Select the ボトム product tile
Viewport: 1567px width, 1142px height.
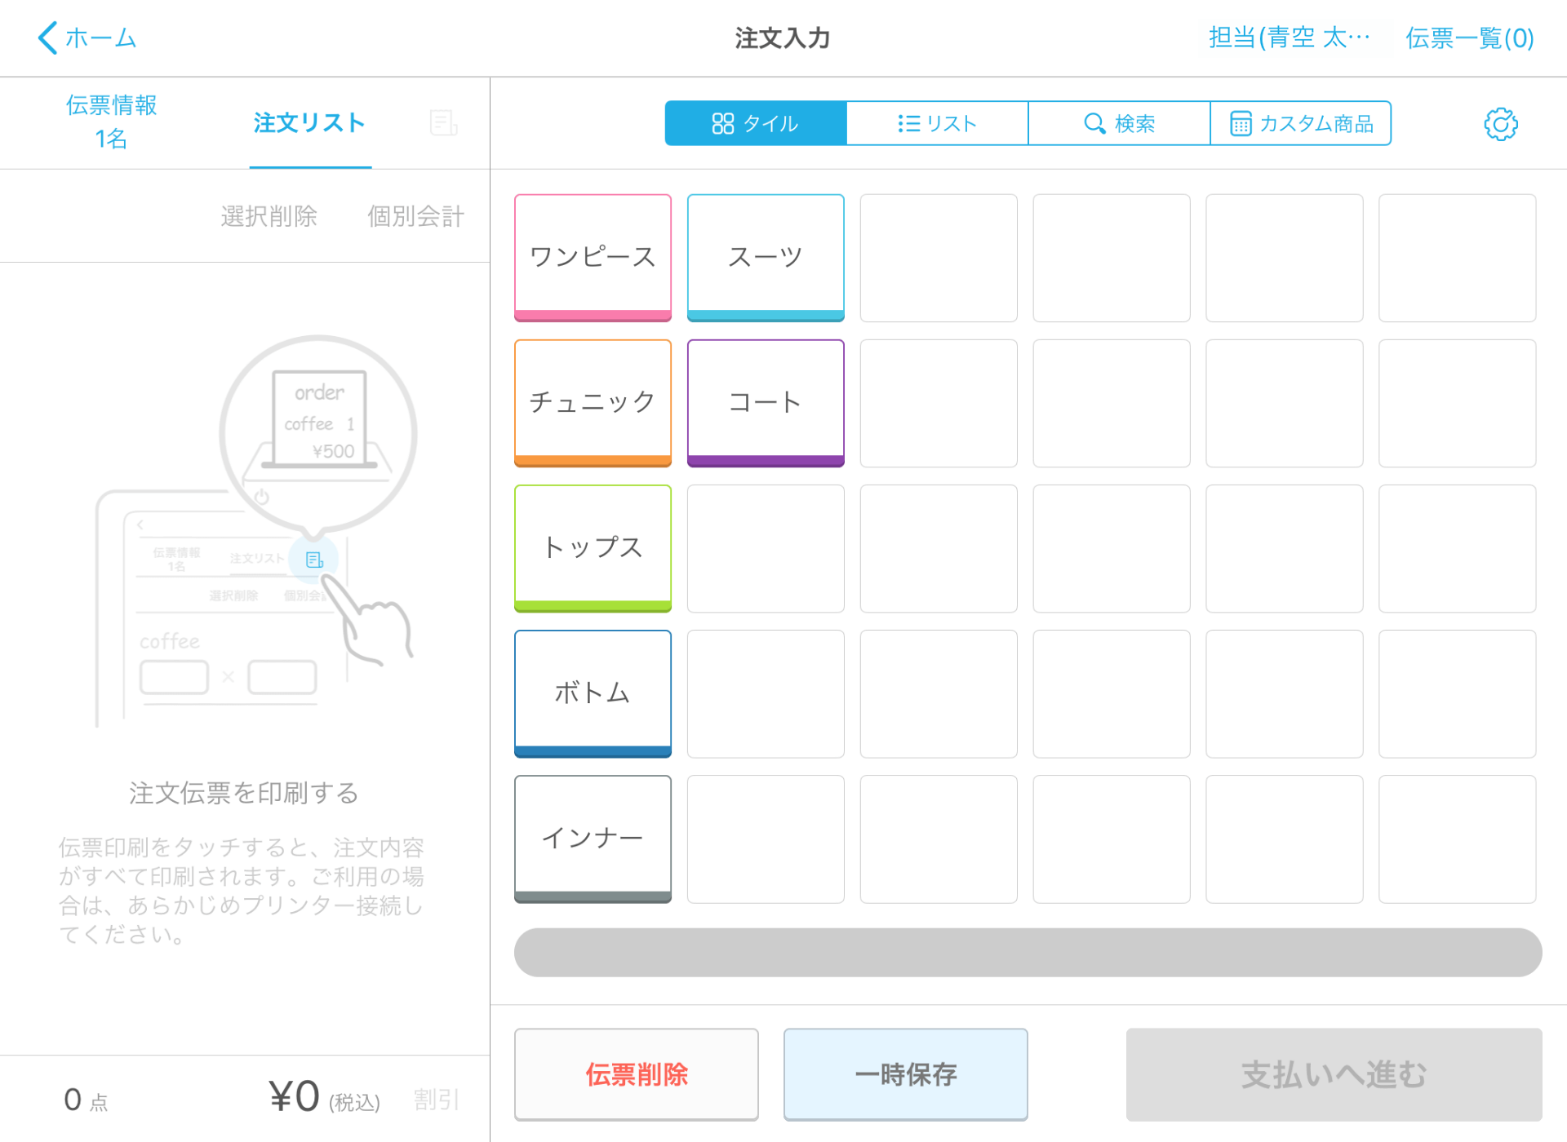click(593, 693)
